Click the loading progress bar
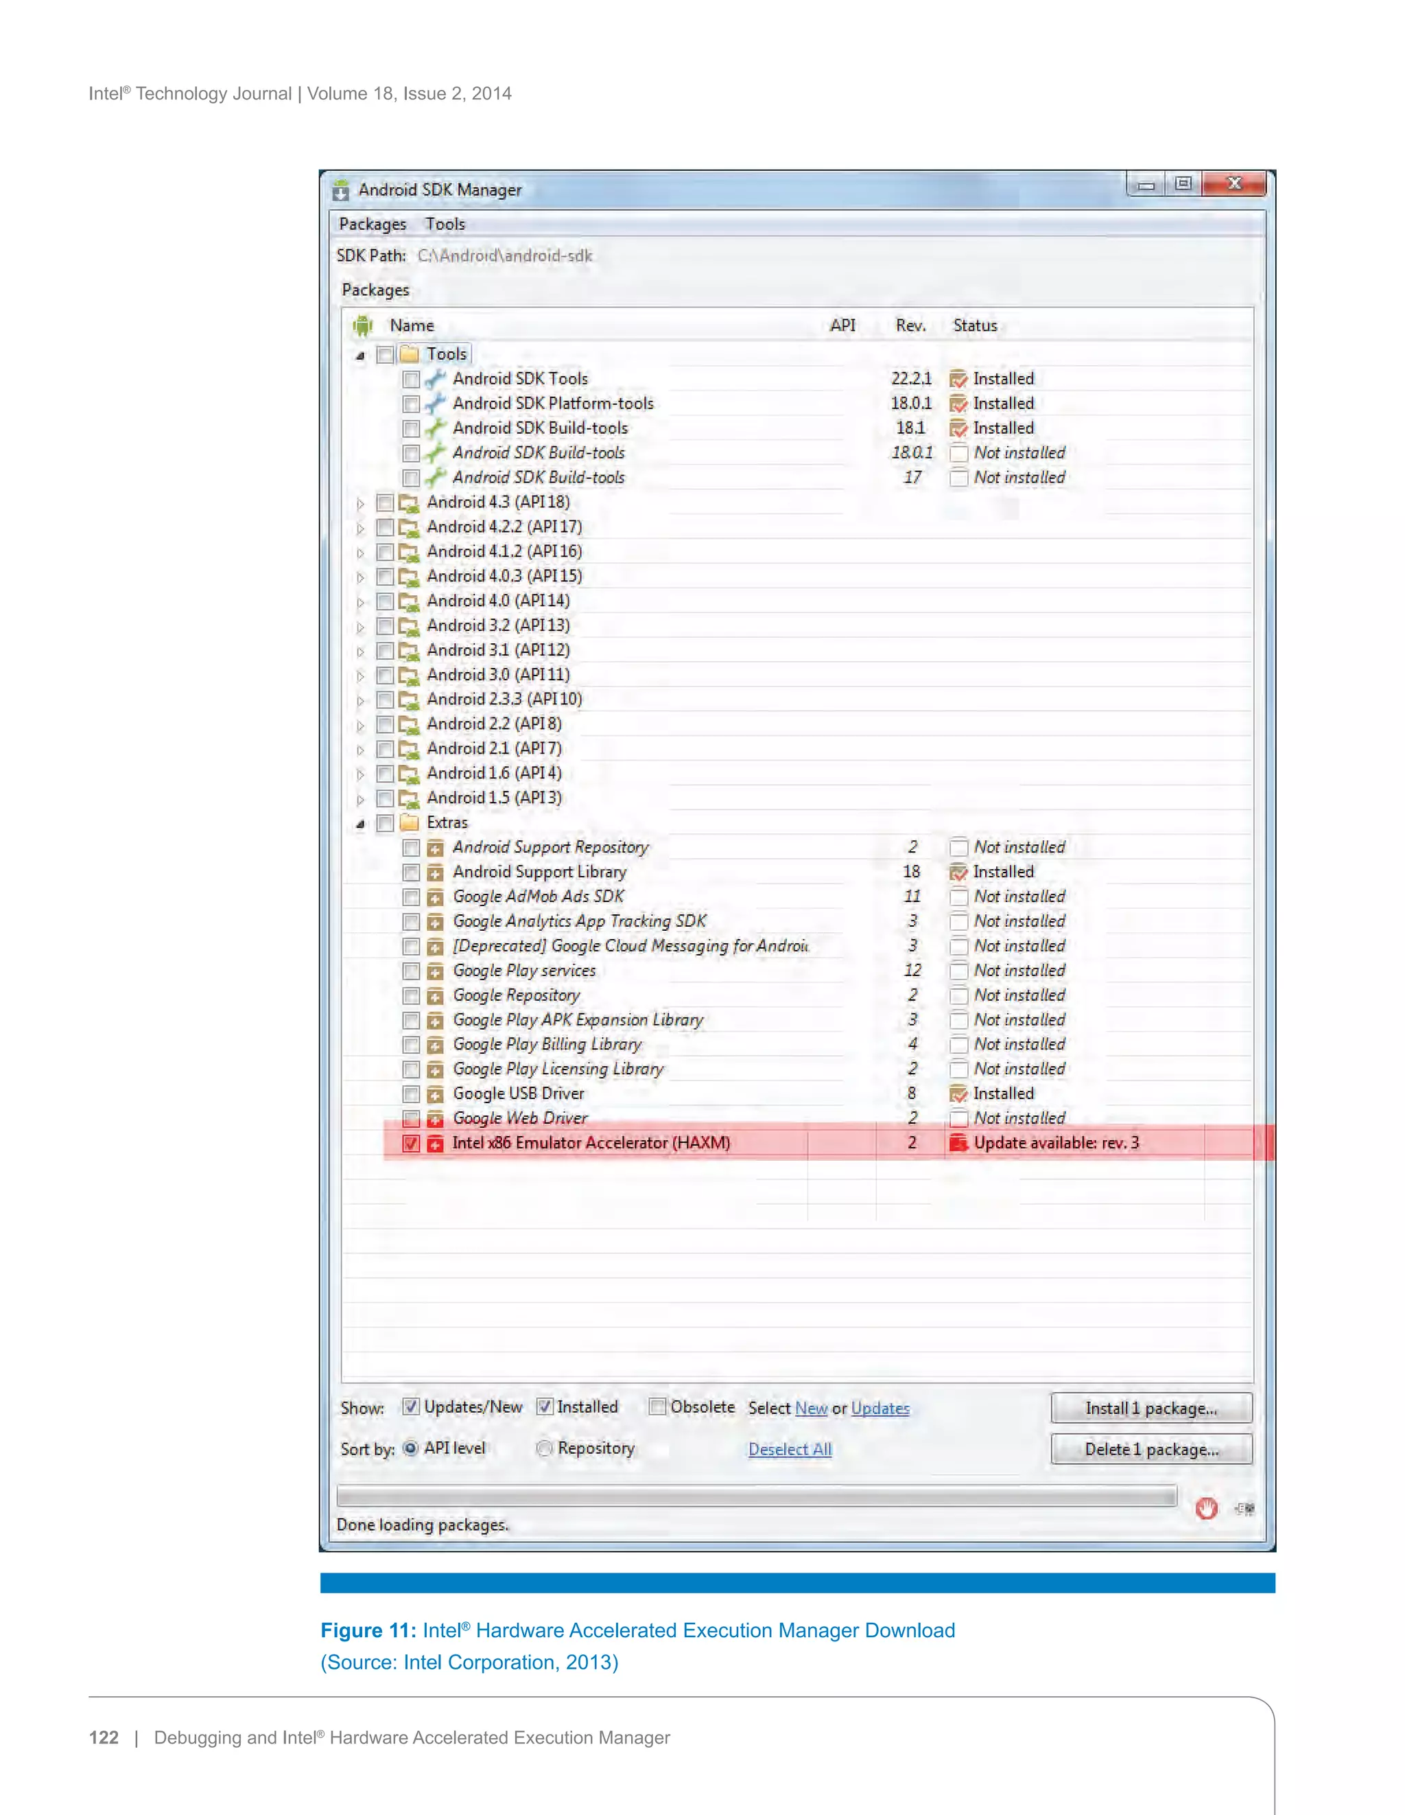1405x1815 pixels. point(757,1495)
